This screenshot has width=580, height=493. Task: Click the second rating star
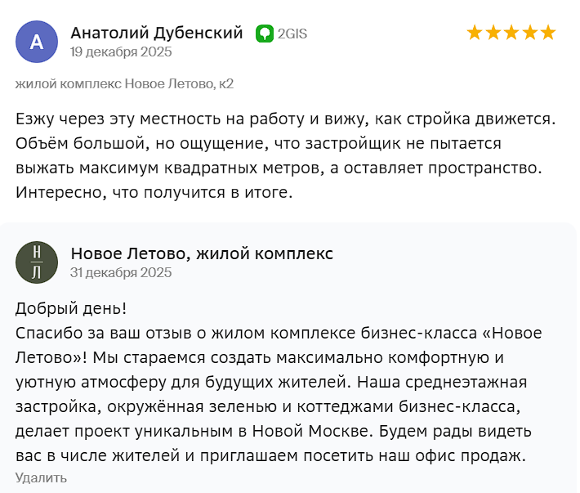coord(493,33)
